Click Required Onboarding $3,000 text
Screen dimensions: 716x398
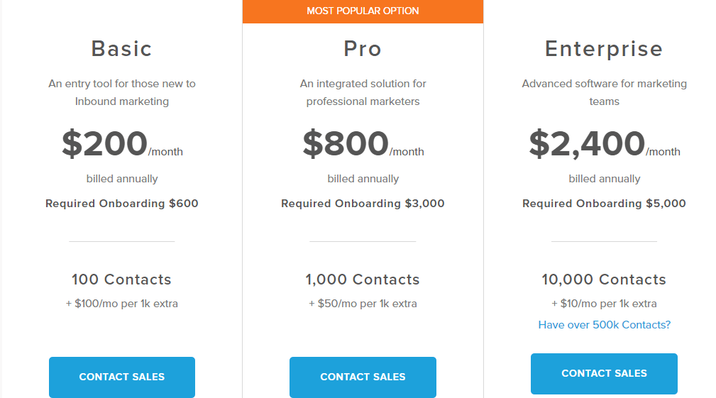point(363,204)
